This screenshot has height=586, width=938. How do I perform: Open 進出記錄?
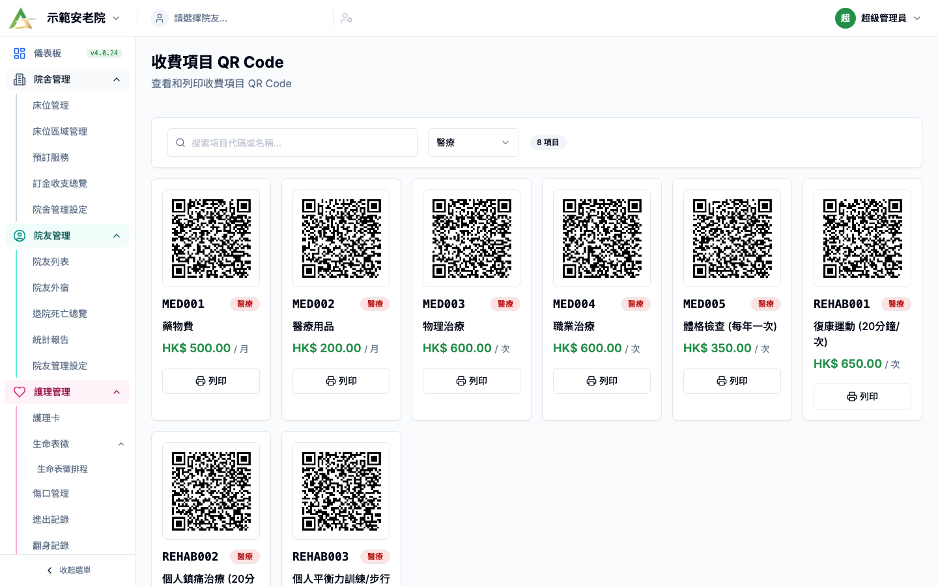(x=51, y=520)
